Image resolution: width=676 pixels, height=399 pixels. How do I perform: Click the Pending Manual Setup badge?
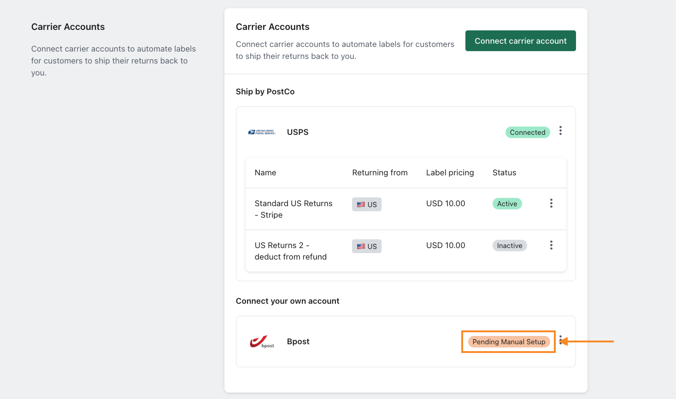coord(509,342)
